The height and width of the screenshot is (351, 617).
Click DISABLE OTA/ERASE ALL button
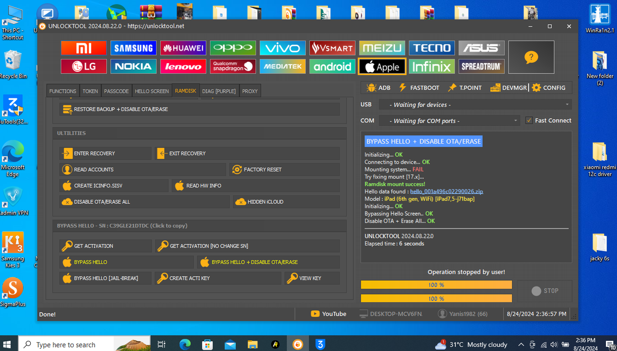click(145, 202)
